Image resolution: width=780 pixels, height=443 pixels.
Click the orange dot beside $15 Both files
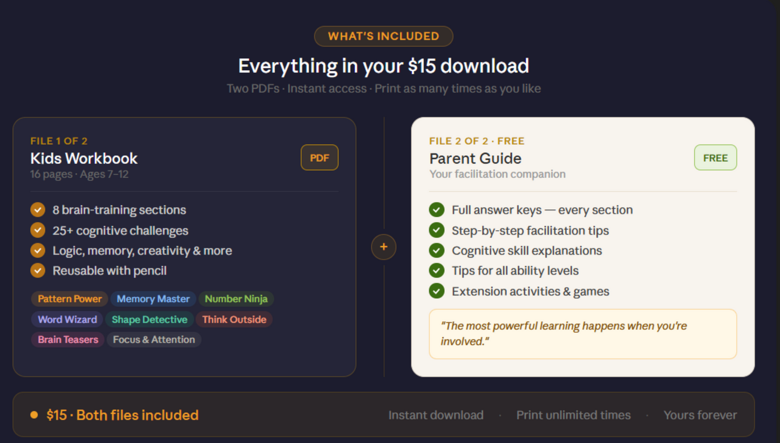click(x=34, y=415)
